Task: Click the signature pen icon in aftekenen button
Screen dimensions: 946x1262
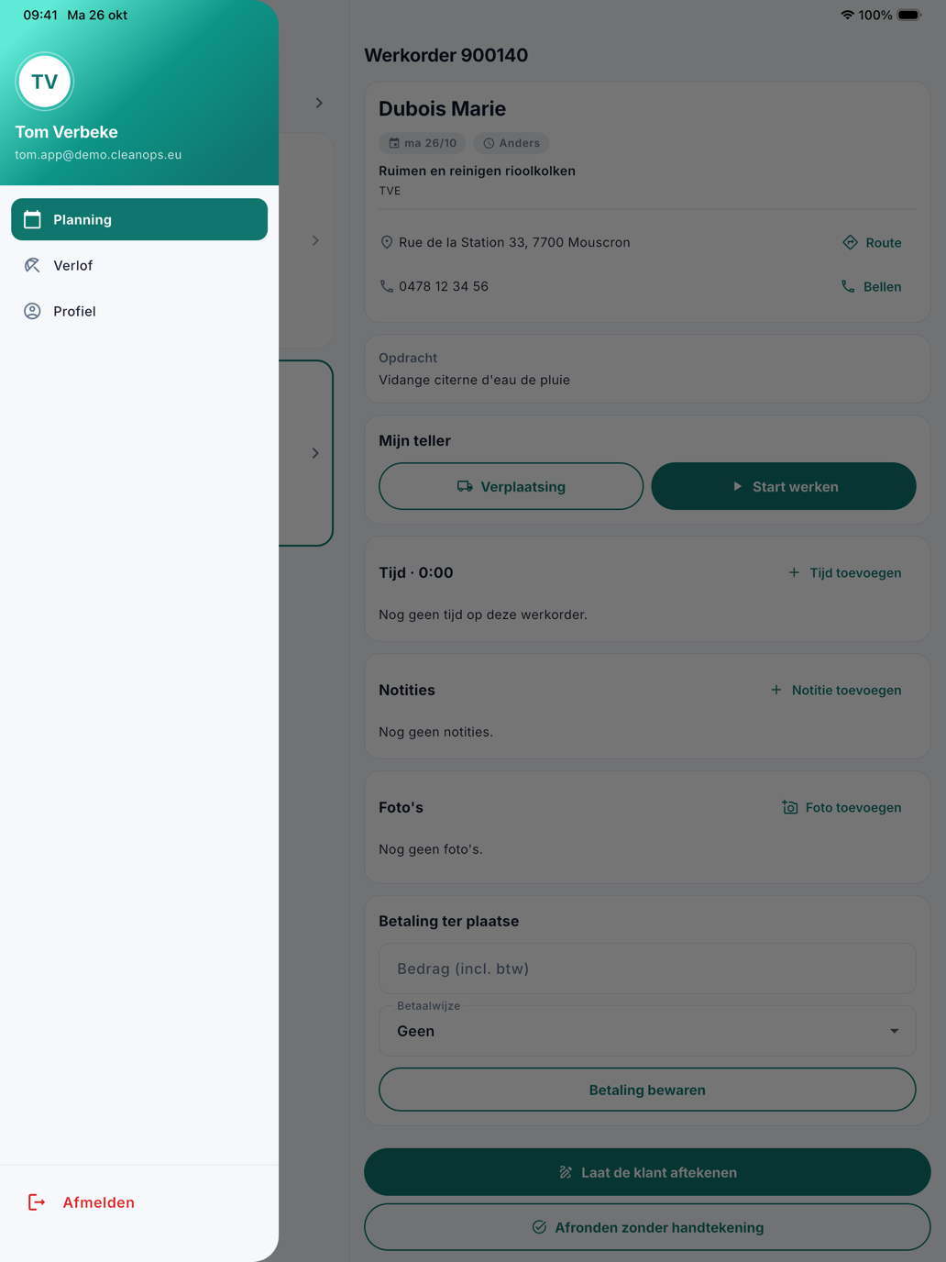Action: point(566,1172)
